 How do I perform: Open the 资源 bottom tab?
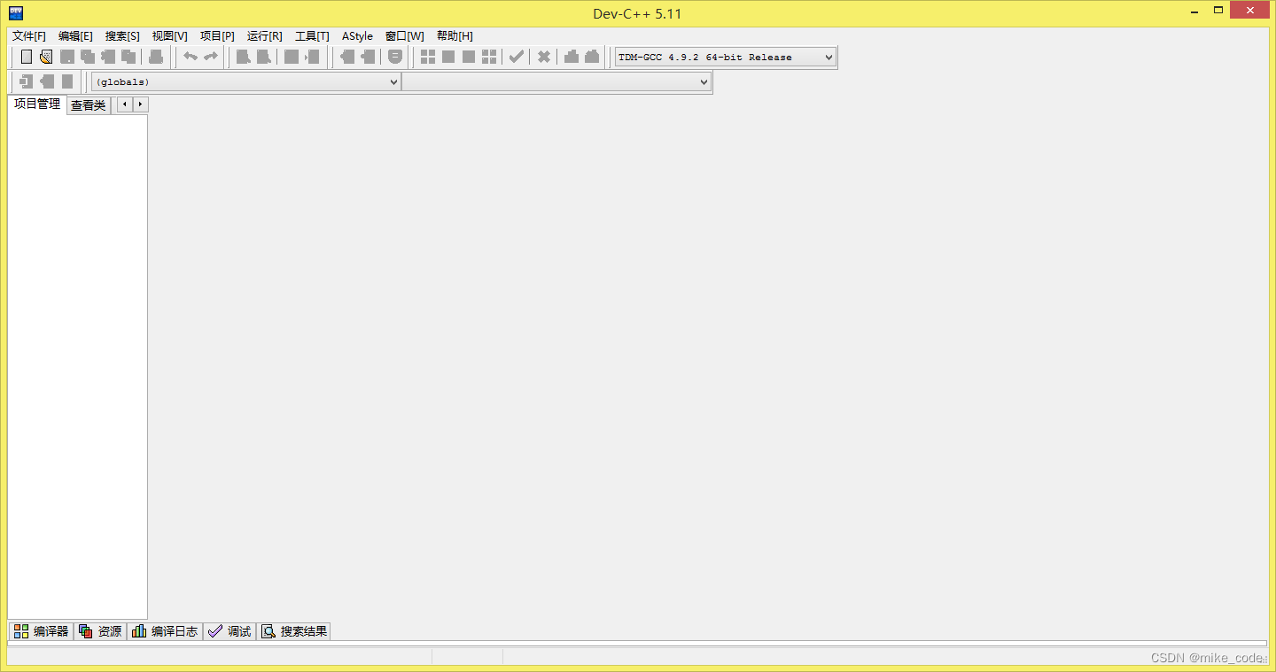(x=100, y=631)
